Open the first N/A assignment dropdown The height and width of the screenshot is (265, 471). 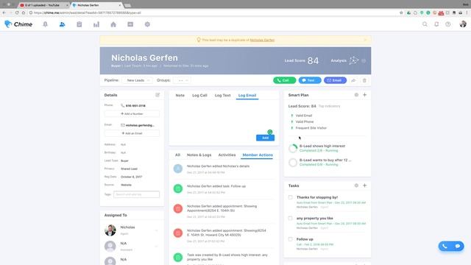[157, 247]
